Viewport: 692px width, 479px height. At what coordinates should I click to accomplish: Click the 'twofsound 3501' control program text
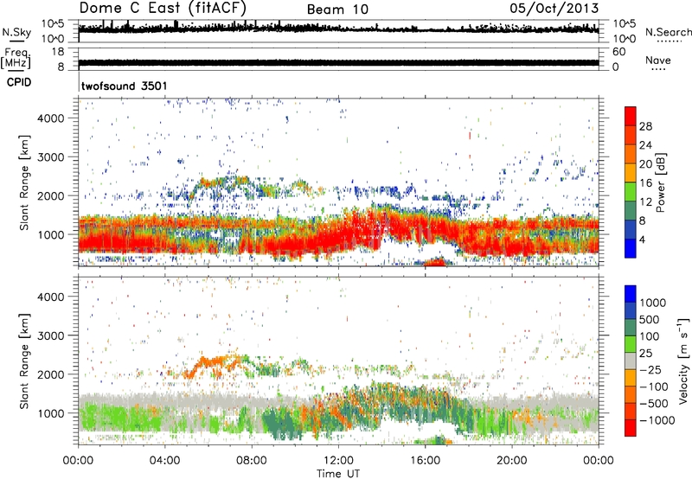pyautogui.click(x=124, y=86)
